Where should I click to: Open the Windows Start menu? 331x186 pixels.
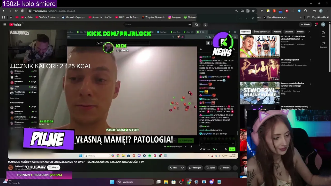(x=112, y=182)
